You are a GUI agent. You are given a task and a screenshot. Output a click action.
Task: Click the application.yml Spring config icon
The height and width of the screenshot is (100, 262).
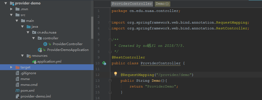pos(34,61)
